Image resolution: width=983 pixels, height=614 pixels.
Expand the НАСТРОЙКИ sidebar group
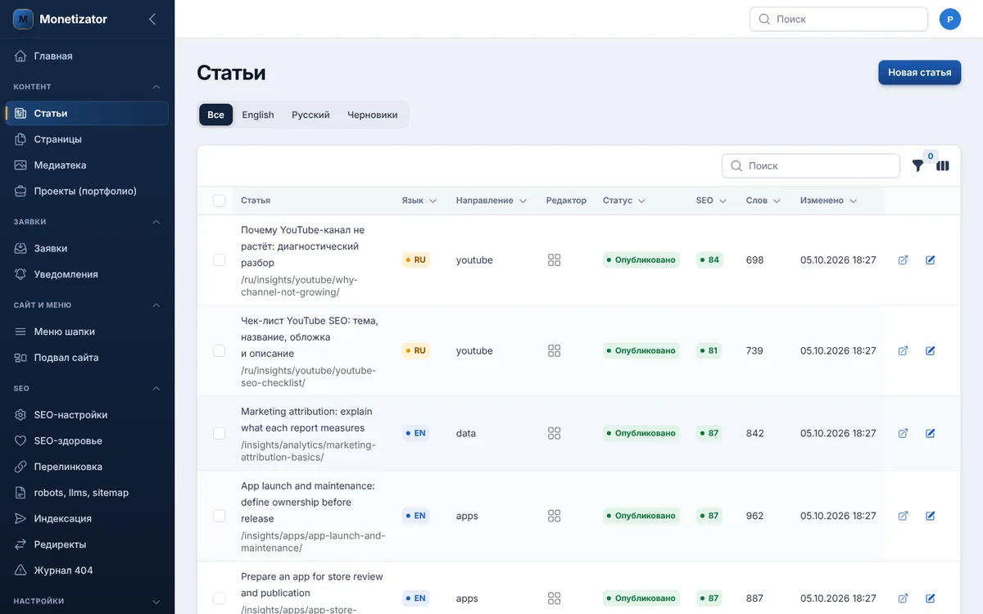coord(156,602)
